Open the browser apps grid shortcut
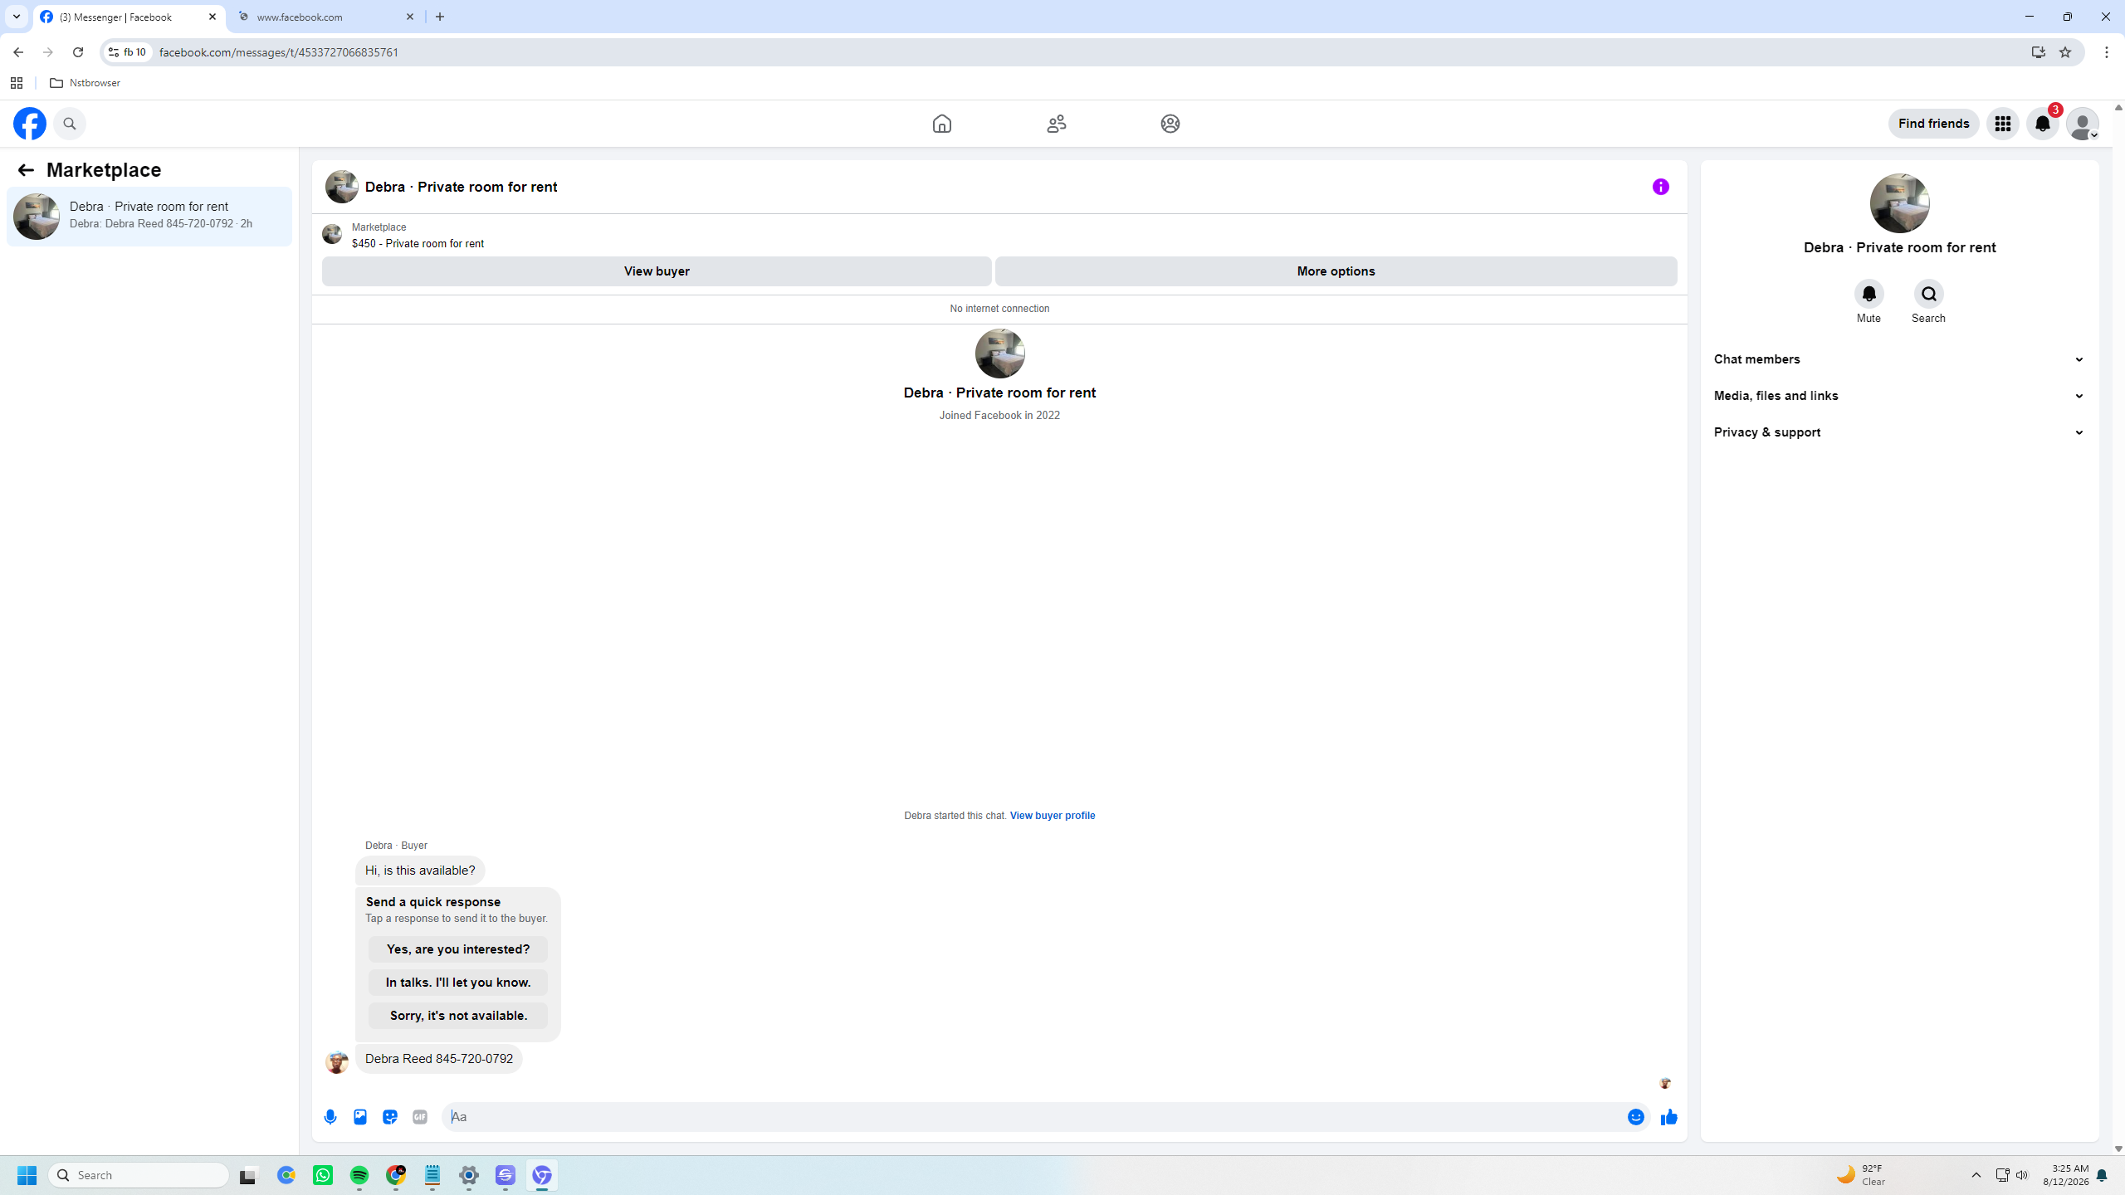 coord(17,83)
